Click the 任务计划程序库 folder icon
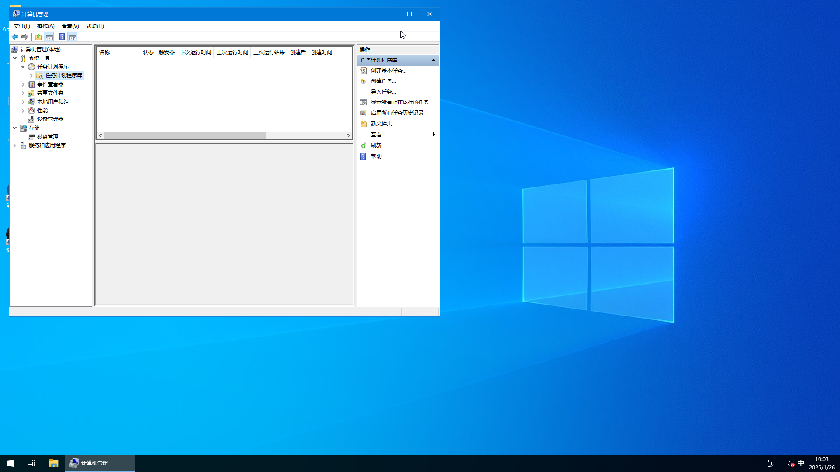The width and height of the screenshot is (840, 472). point(40,76)
